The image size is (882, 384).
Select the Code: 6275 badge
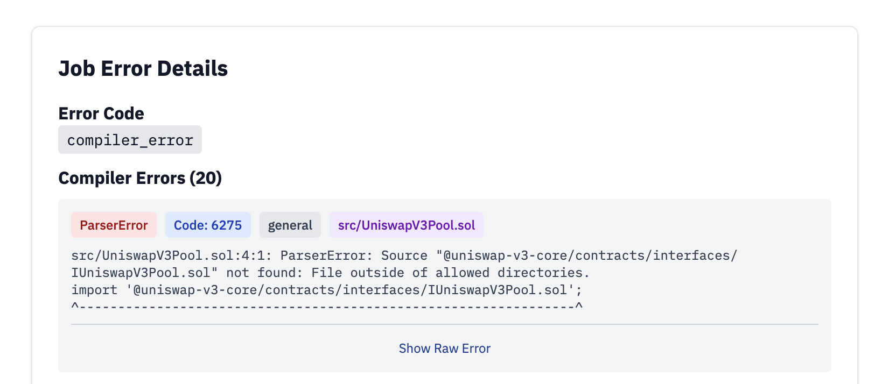(x=208, y=225)
